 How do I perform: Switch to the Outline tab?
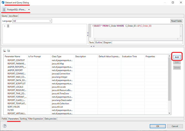tap(99, 43)
